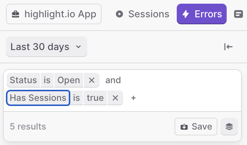Open saved segments via the layers icon
This screenshot has height=145, width=247.
coord(229,127)
